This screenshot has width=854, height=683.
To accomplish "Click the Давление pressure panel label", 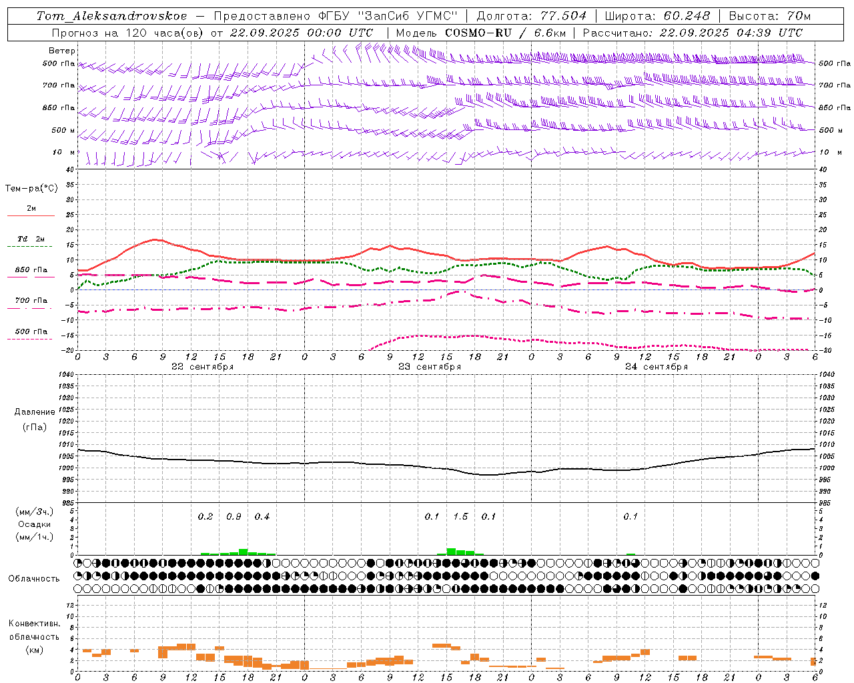I will tap(35, 412).
